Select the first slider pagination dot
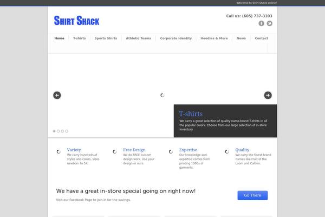This screenshot has width=325, height=217. click(54, 131)
